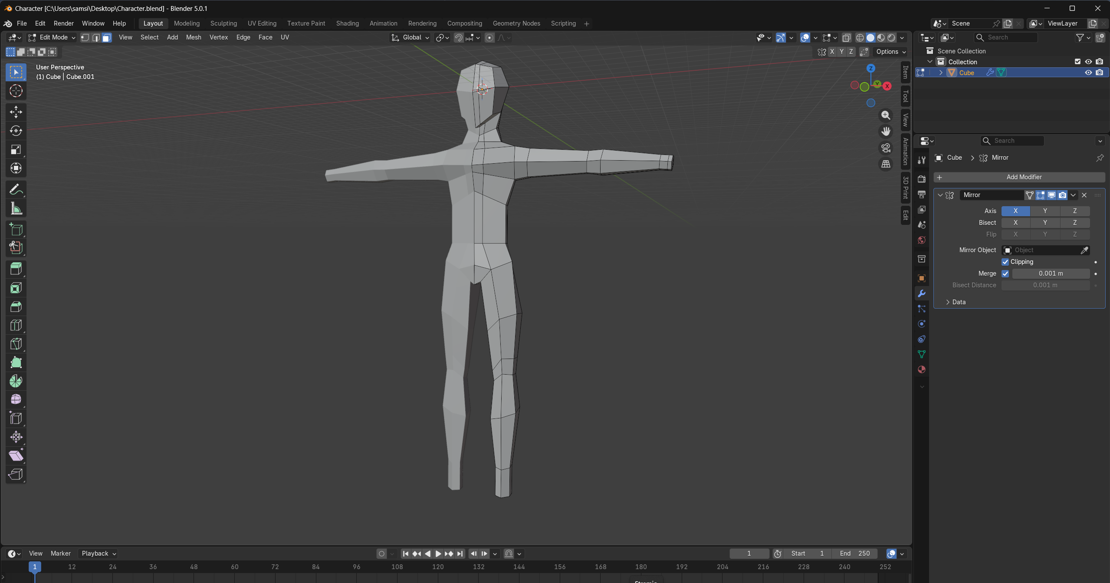This screenshot has height=583, width=1110.
Task: Toggle camera view icon in viewport
Action: (x=886, y=148)
